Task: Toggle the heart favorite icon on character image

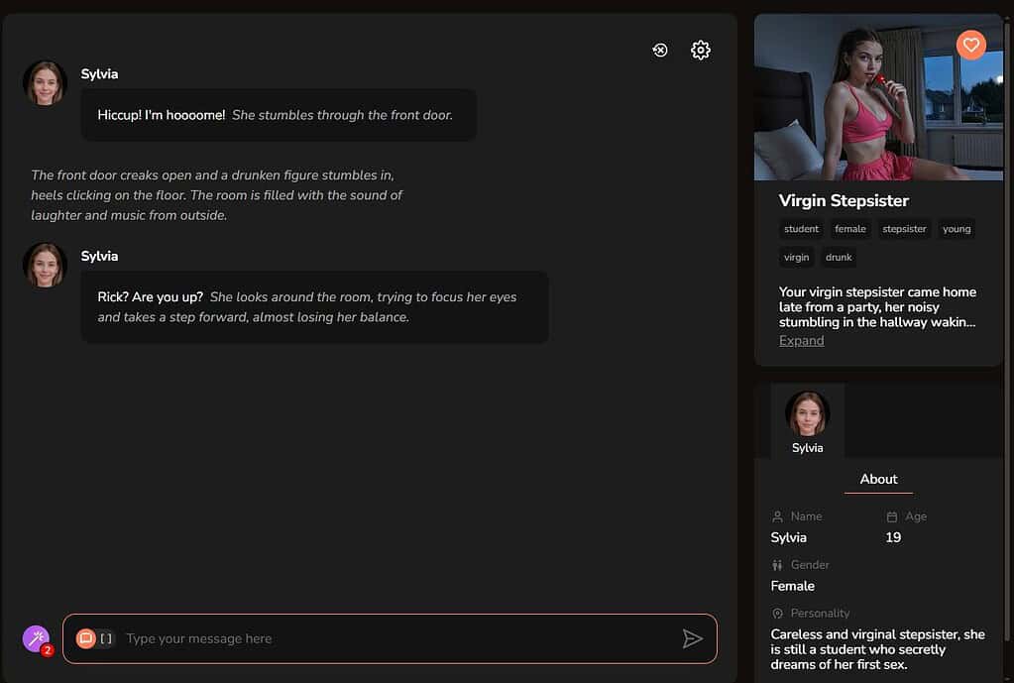Action: [x=970, y=45]
